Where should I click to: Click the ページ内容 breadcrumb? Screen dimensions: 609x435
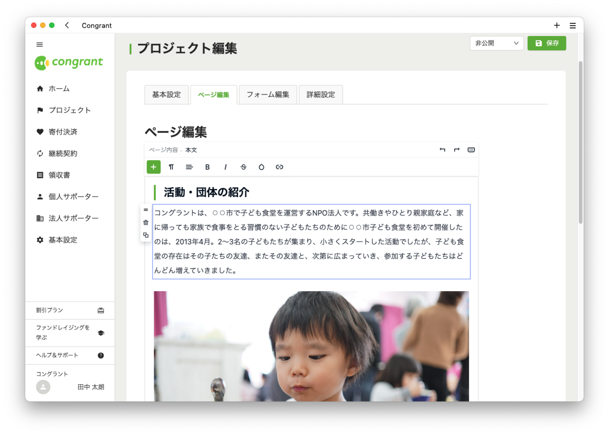click(x=163, y=150)
